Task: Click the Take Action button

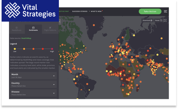Action: pyautogui.click(x=150, y=11)
